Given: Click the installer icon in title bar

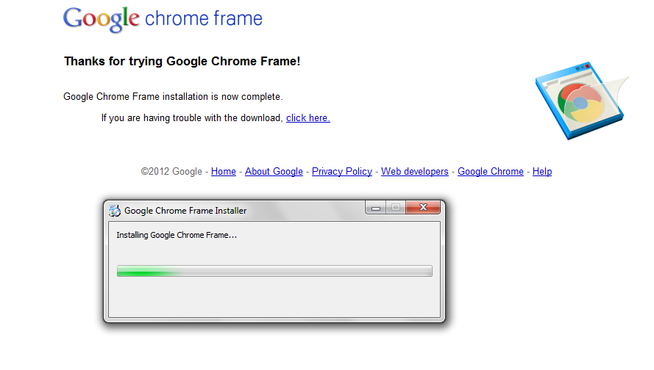Looking at the screenshot, I should (x=115, y=211).
